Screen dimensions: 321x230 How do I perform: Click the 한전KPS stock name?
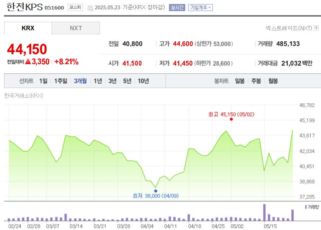[x=25, y=7]
